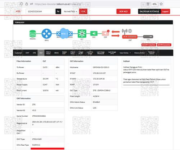Focus the search number input field
This screenshot has width=180, height=150.
[x=40, y=11]
